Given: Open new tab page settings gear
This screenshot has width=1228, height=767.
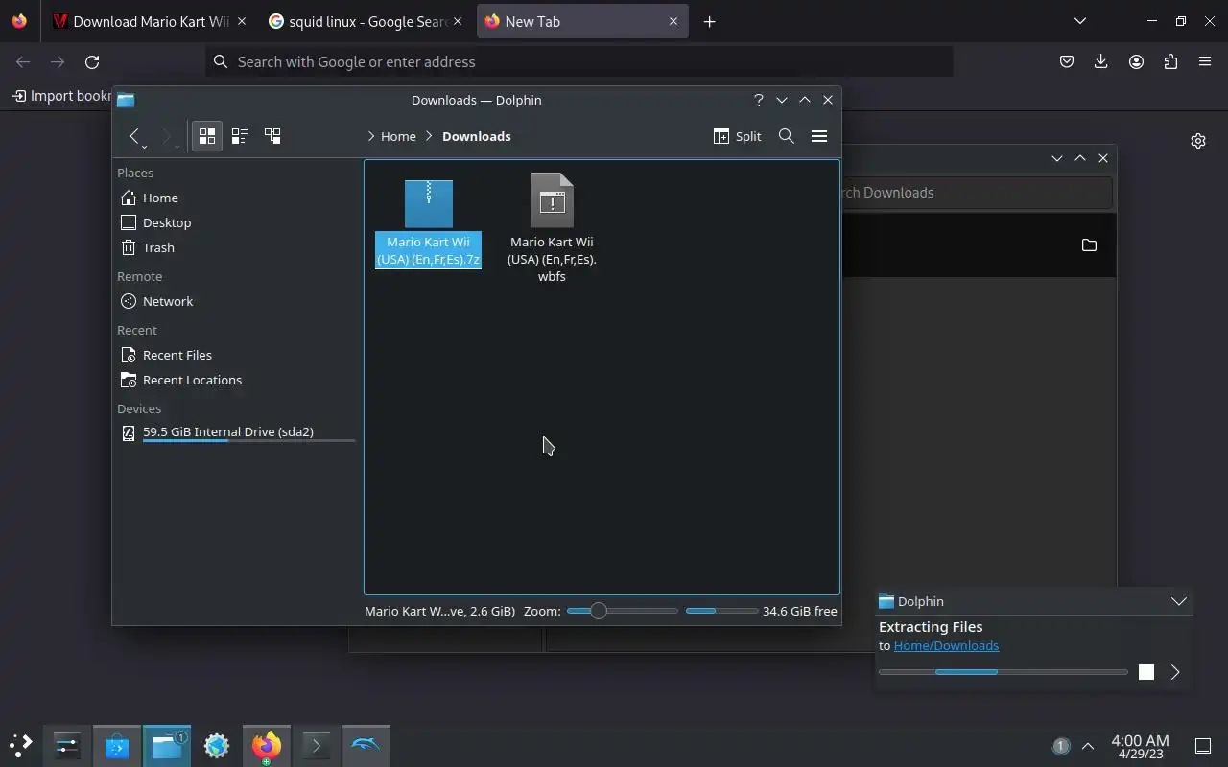Looking at the screenshot, I should (x=1198, y=141).
